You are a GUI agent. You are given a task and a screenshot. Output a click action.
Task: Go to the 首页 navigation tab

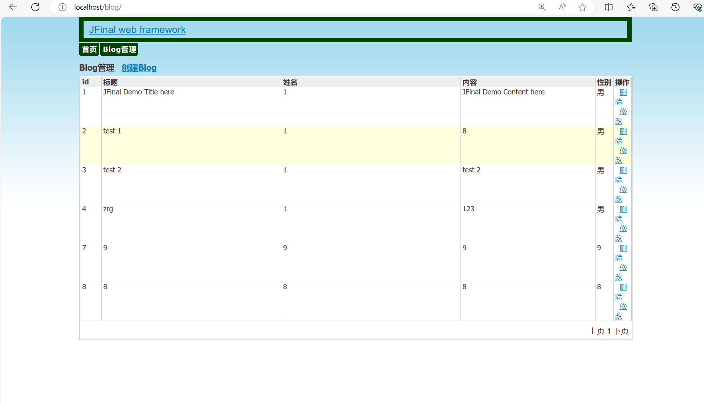[x=89, y=49]
